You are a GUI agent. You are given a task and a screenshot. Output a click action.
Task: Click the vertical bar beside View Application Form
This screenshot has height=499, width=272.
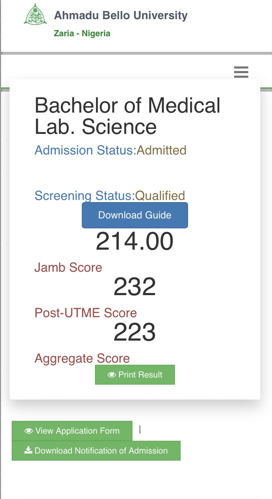140,430
